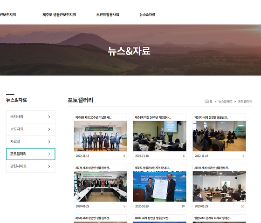Image resolution: width=261 pixels, height=223 pixels.
Task: Open the 제9차 세계 섬연안 gallery thumbnail
Action: tap(219, 186)
